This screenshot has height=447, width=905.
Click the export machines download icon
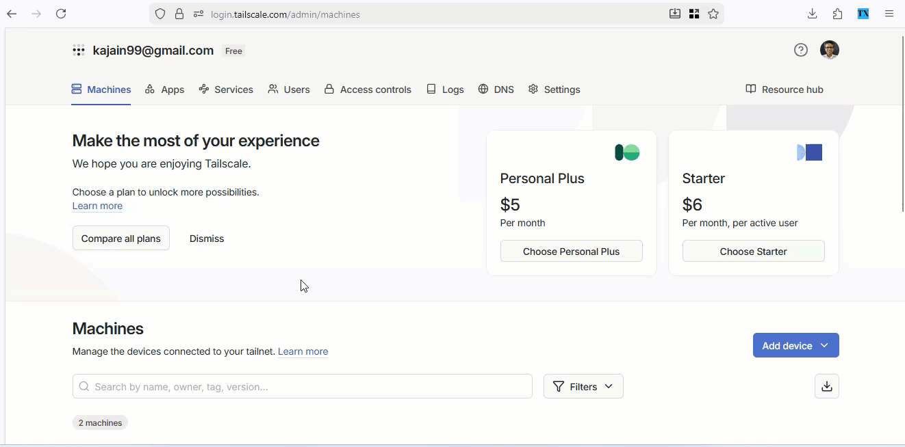827,386
